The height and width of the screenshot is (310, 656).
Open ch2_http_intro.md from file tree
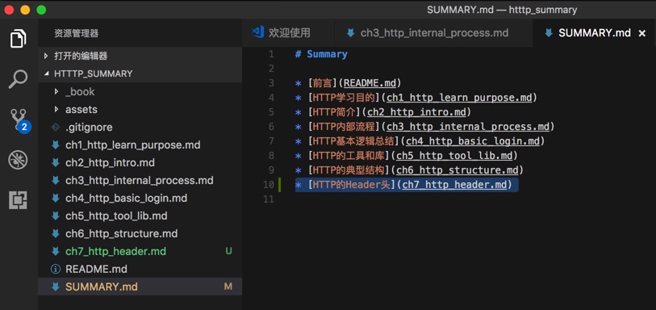click(140, 163)
